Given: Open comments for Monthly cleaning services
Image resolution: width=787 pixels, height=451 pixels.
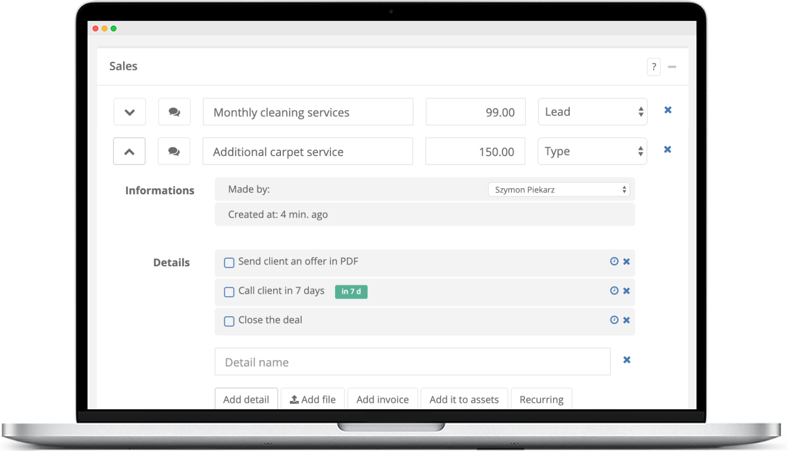Looking at the screenshot, I should [174, 112].
